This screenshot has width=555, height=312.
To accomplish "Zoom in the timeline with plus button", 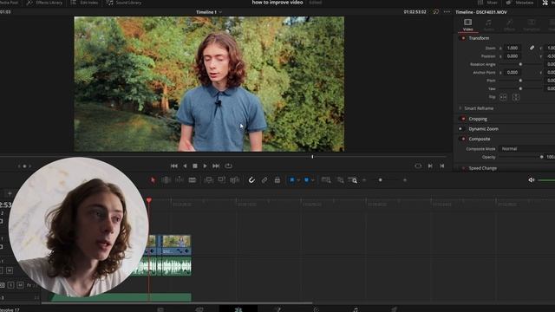I will click(x=405, y=180).
